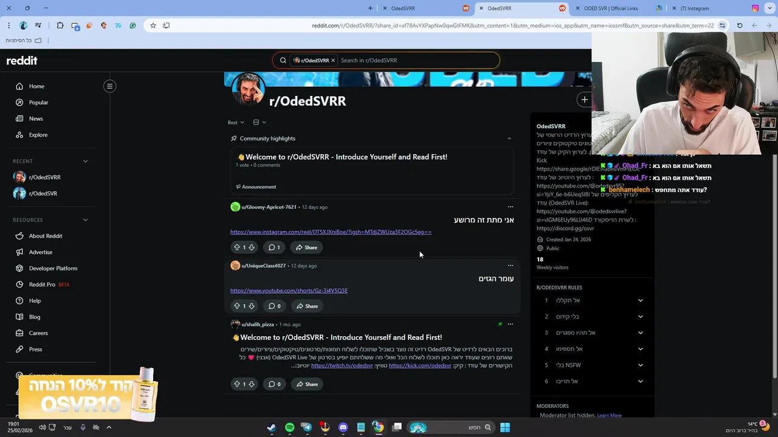This screenshot has width=778, height=437.
Task: Remove the r/OdedSVRR search filter chip
Action: [x=333, y=61]
